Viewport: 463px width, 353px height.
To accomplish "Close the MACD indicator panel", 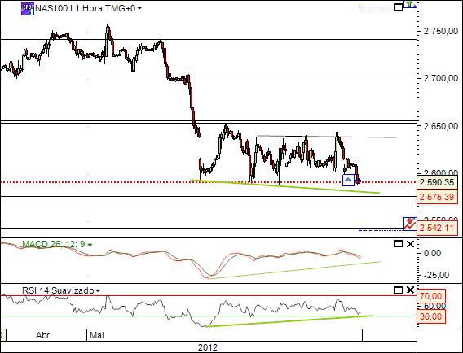I will click(411, 244).
